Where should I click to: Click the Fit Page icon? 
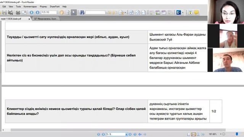tap(138, 13)
